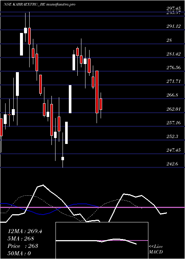Click the 252.3 price axis label

172,137
